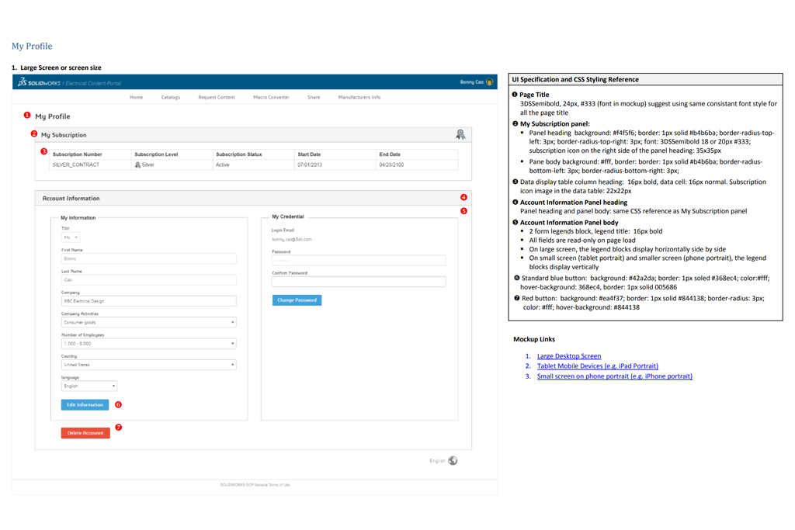Click the My Subscription panel heading text

[64, 135]
